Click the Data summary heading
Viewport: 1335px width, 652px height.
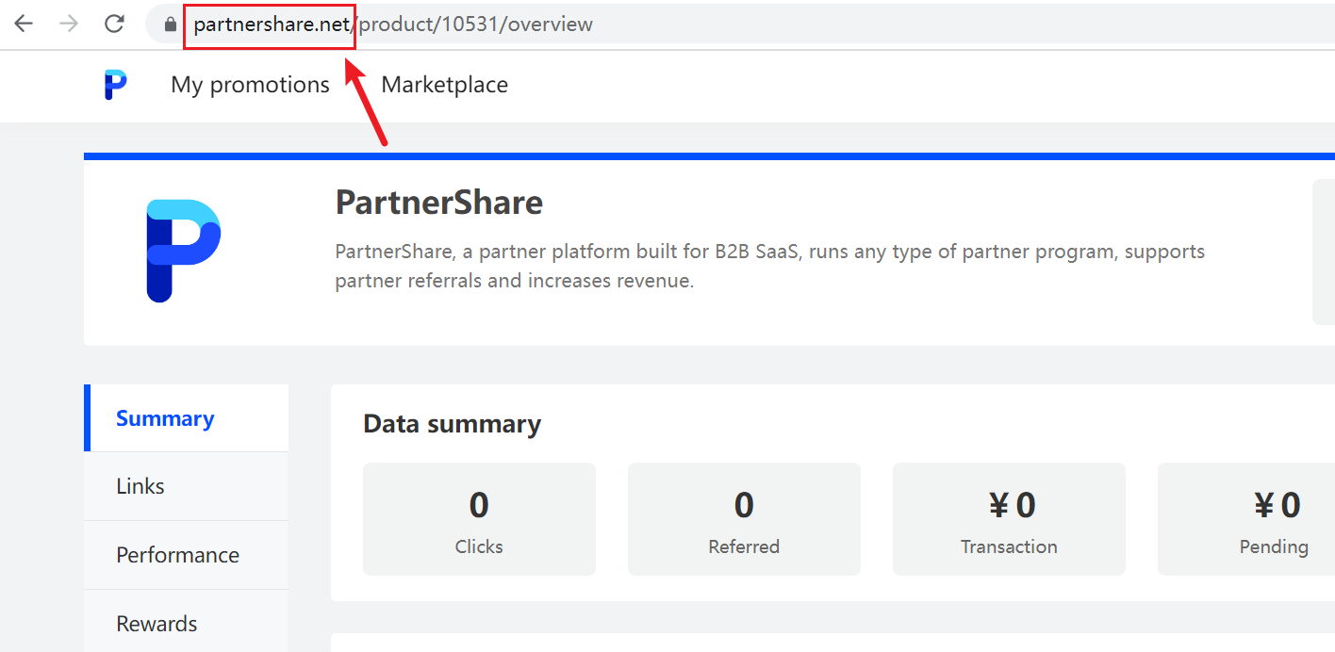(x=452, y=424)
